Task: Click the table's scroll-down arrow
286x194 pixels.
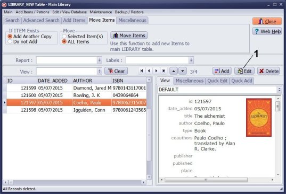Action: tap(149, 177)
